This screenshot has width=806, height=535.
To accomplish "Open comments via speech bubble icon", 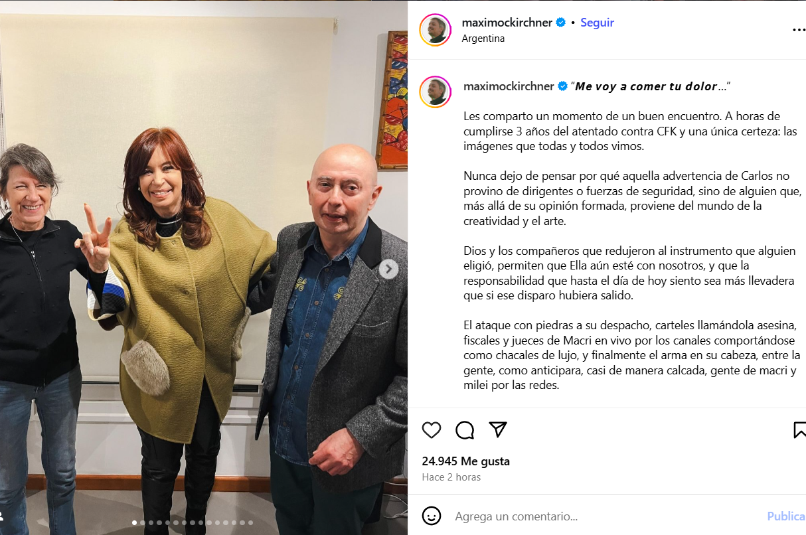I will (x=465, y=430).
